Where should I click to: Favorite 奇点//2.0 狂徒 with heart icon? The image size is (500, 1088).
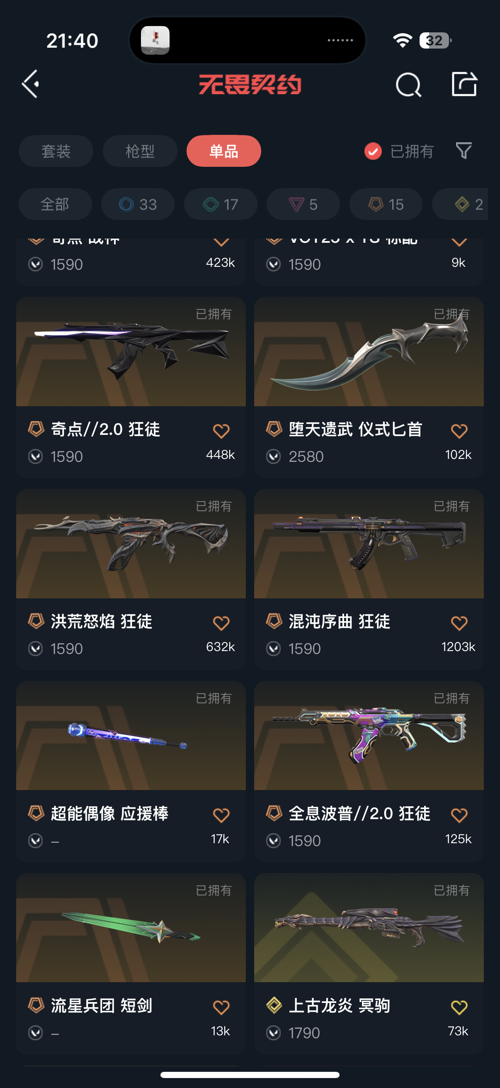pos(221,431)
